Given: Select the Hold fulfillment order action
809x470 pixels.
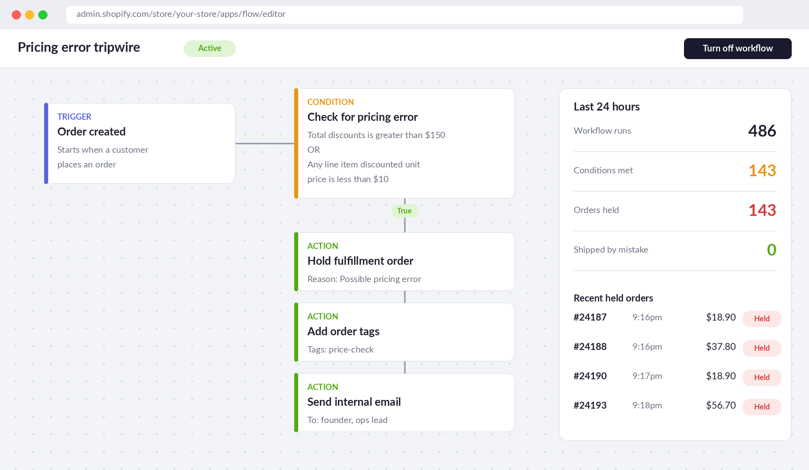Looking at the screenshot, I should tap(404, 261).
